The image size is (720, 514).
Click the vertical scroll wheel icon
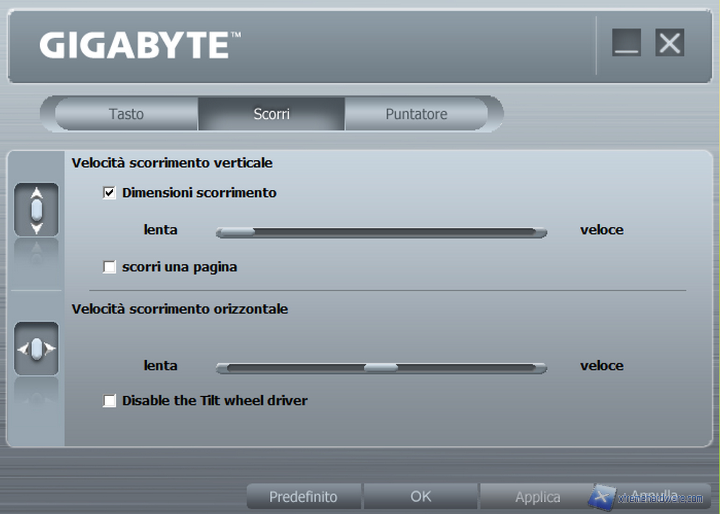click(x=36, y=210)
